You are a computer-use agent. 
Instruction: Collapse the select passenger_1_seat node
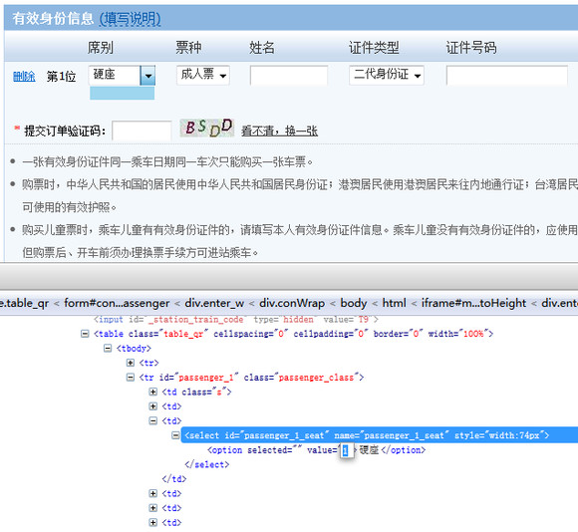pos(175,435)
